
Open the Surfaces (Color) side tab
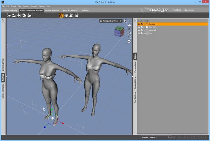tap(3, 91)
